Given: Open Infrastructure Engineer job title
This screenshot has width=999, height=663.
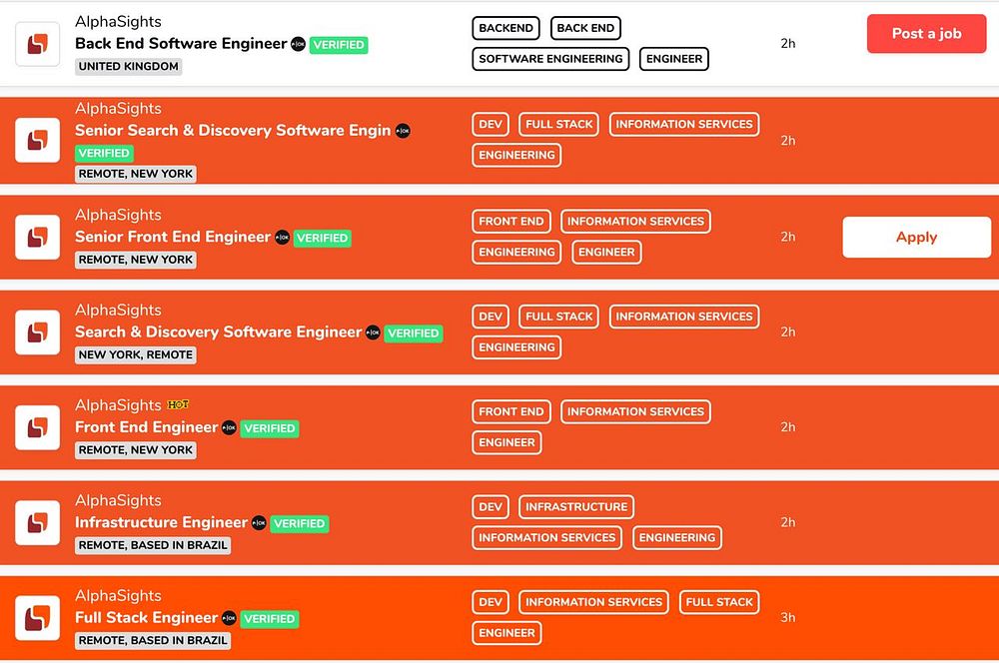Looking at the screenshot, I should (x=161, y=522).
